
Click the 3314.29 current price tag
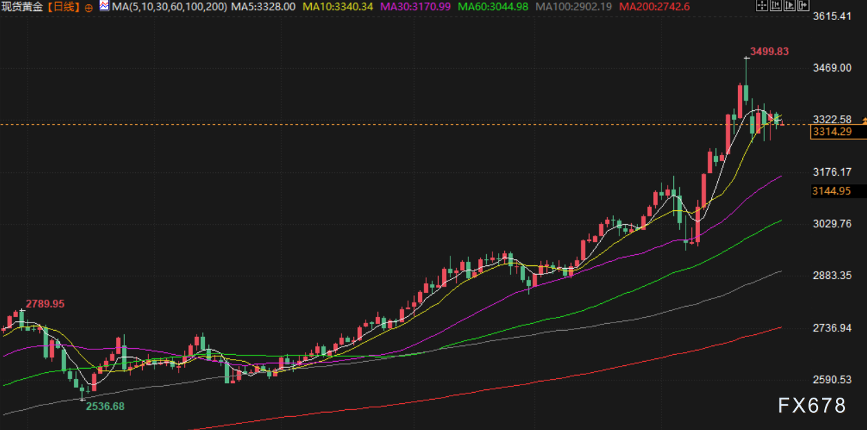(x=831, y=132)
